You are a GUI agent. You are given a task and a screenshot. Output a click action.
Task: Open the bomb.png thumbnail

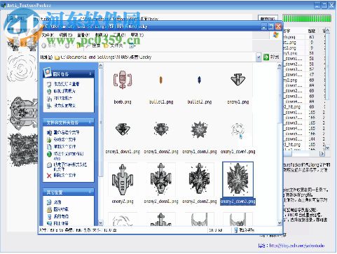123,80
